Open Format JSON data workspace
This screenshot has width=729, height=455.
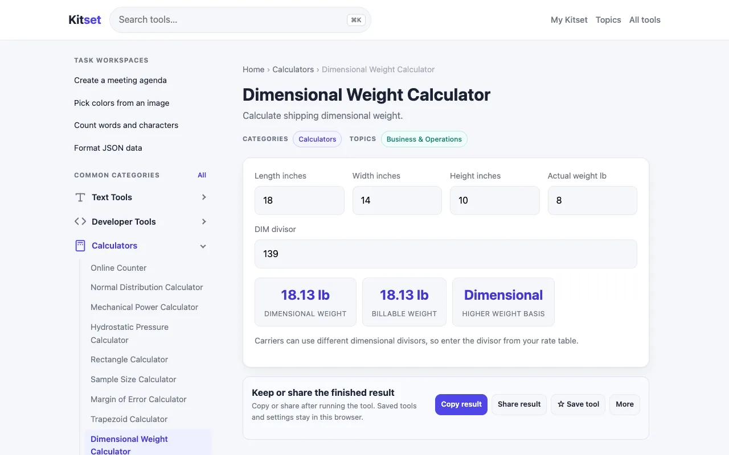108,148
